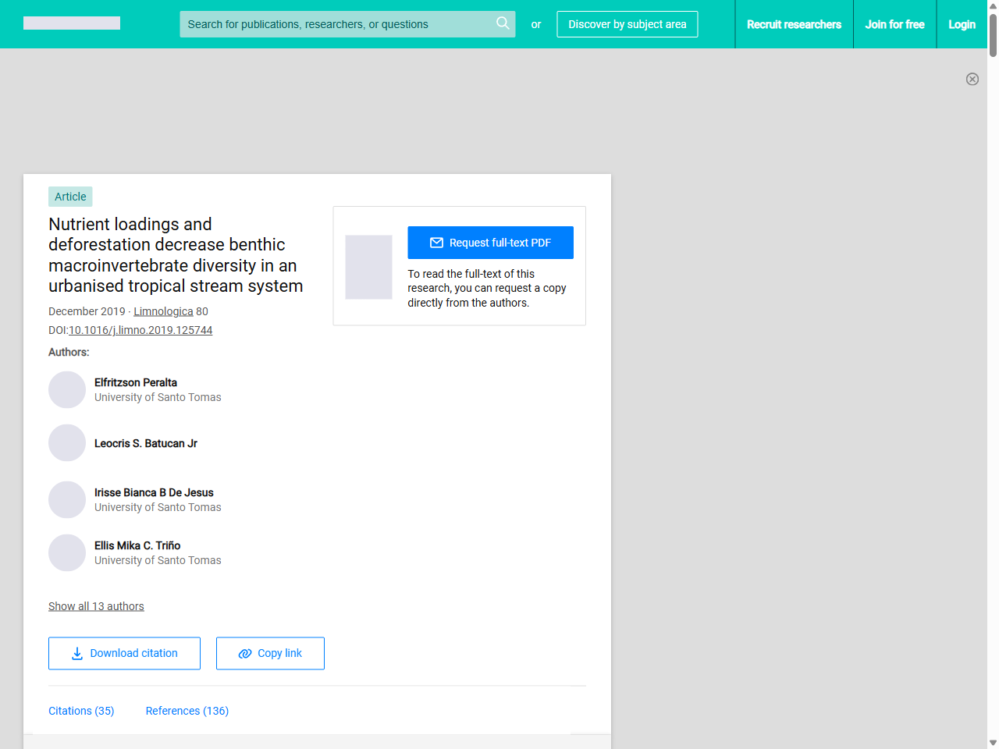This screenshot has height=749, width=999.
Task: Expand the full author list
Action: coord(96,606)
